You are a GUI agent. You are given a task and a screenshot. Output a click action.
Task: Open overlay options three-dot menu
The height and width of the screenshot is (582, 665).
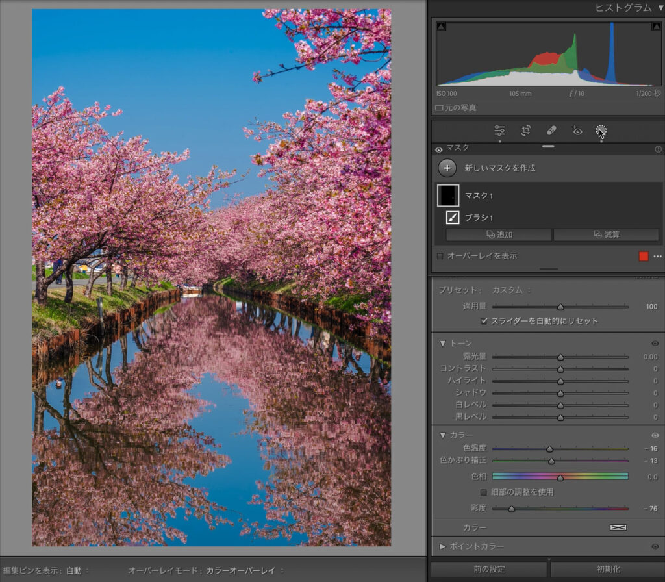[657, 256]
